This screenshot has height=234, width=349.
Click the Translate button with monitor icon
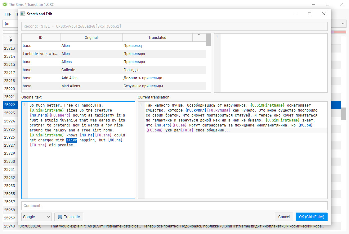tap(69, 217)
